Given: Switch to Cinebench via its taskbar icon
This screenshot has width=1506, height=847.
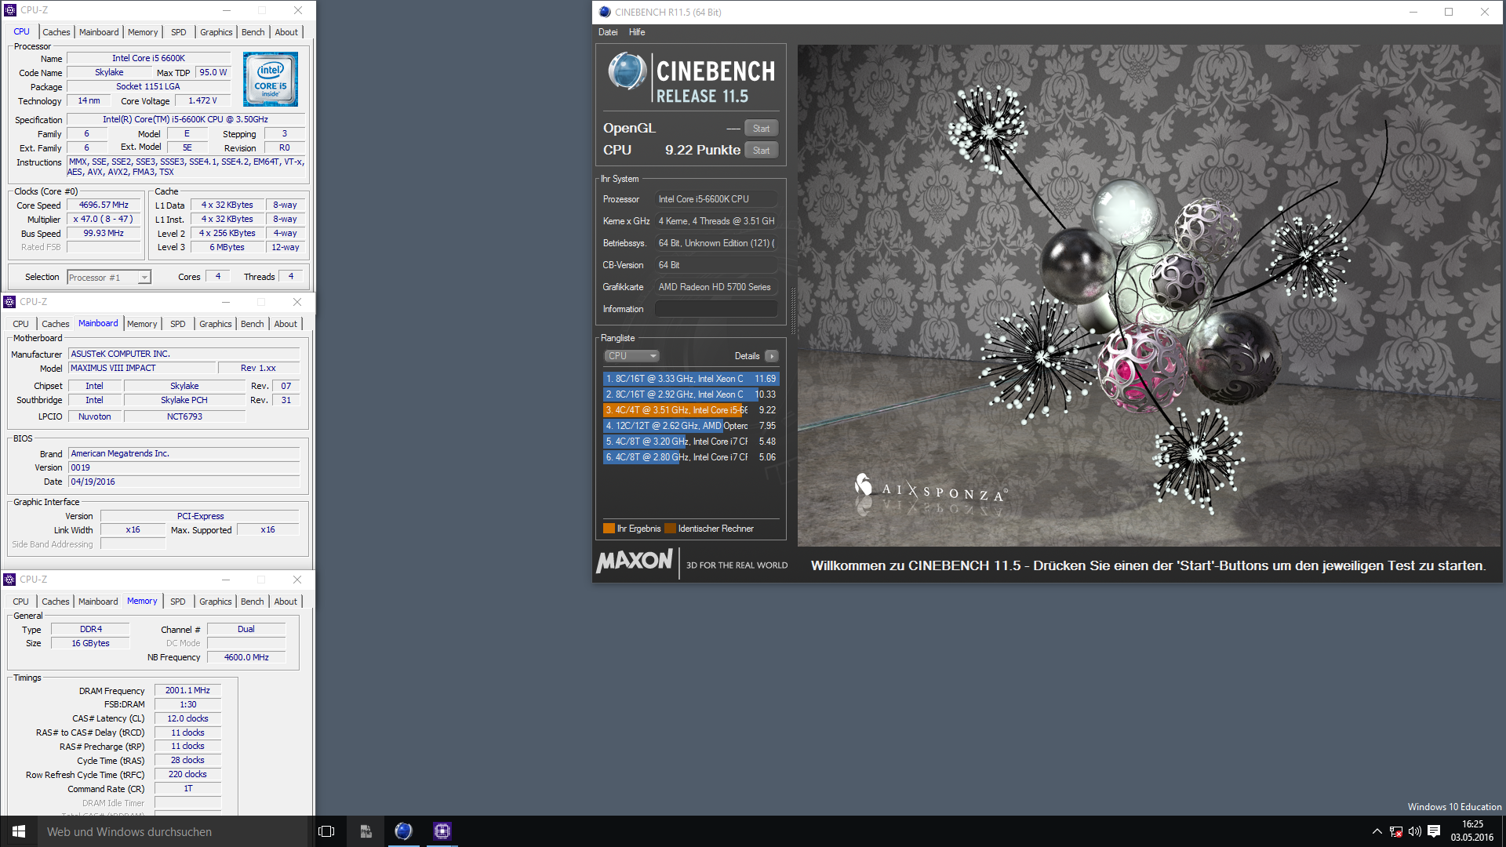Looking at the screenshot, I should point(403,831).
